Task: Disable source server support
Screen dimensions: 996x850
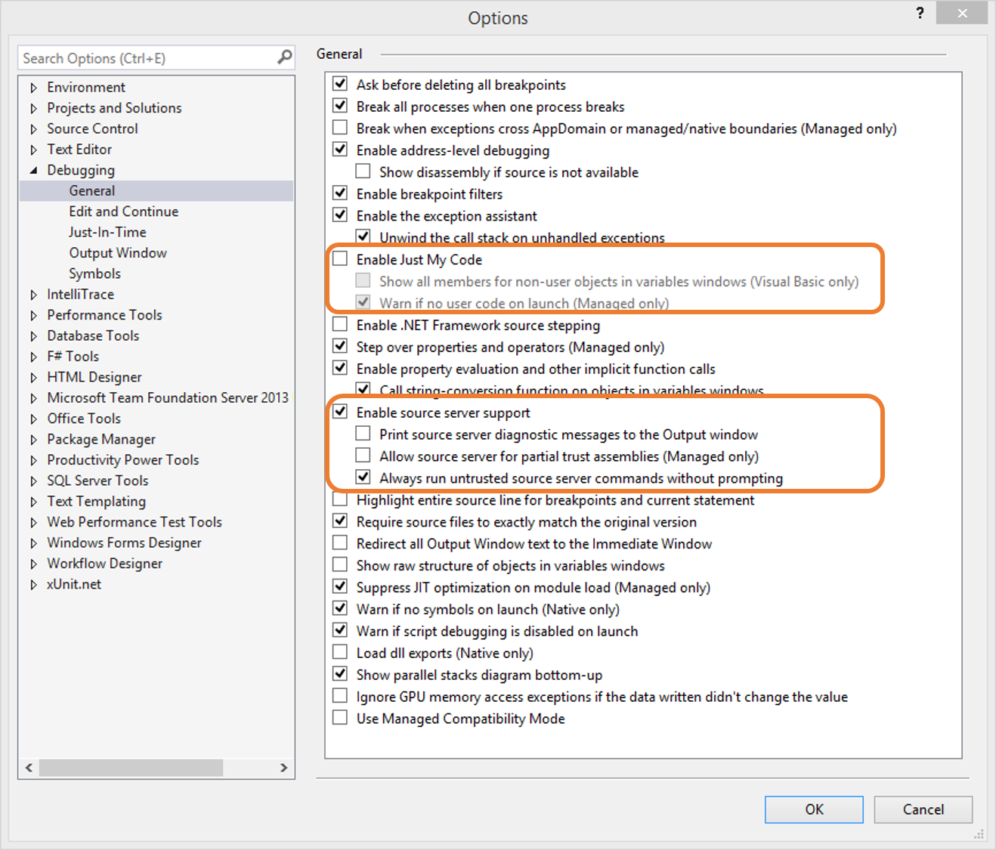Action: point(339,411)
